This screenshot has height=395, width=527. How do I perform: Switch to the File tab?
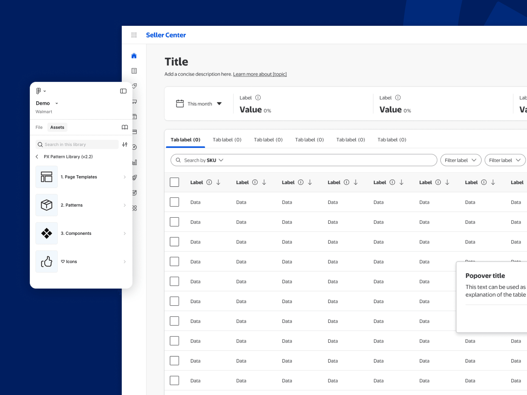pyautogui.click(x=39, y=127)
